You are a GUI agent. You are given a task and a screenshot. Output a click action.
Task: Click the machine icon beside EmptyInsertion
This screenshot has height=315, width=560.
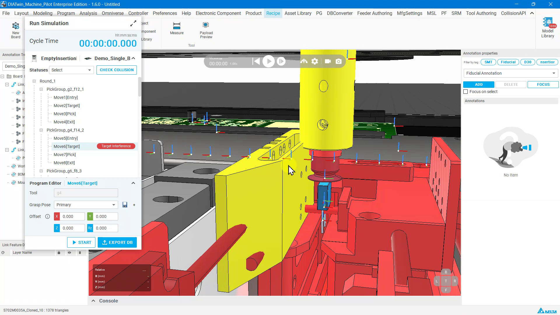click(34, 58)
